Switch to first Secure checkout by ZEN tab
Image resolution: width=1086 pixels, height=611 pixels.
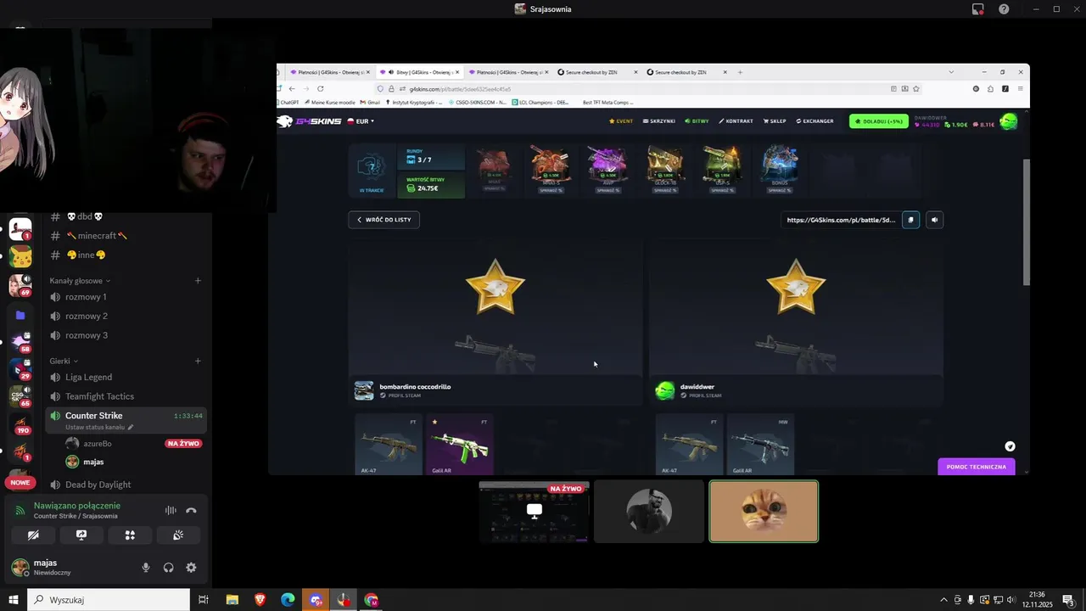coord(597,72)
